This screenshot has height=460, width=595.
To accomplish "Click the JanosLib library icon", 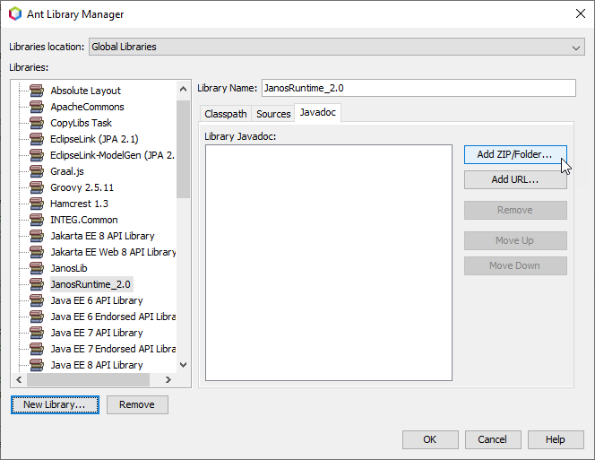I will (37, 268).
